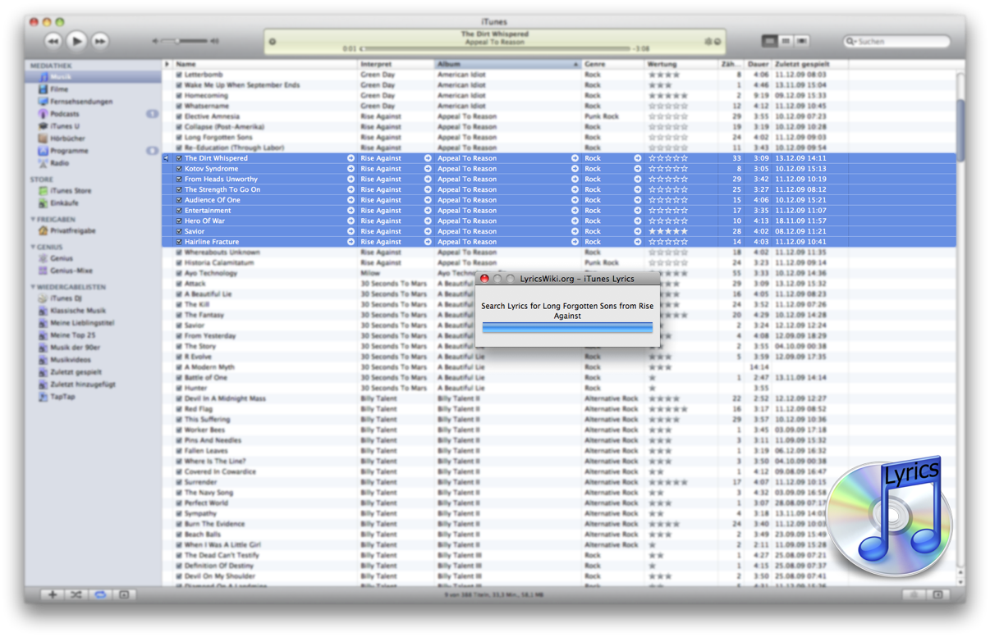This screenshot has height=637, width=990.
Task: Uncheck the Homecoming song checkbox
Action: pyautogui.click(x=179, y=96)
